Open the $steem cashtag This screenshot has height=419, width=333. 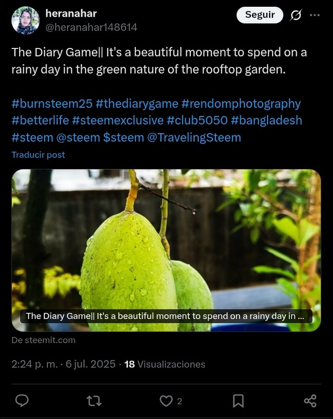123,138
